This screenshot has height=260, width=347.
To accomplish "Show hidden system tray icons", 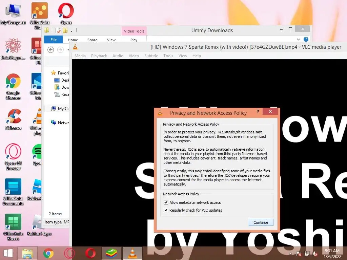I will click(x=290, y=254).
